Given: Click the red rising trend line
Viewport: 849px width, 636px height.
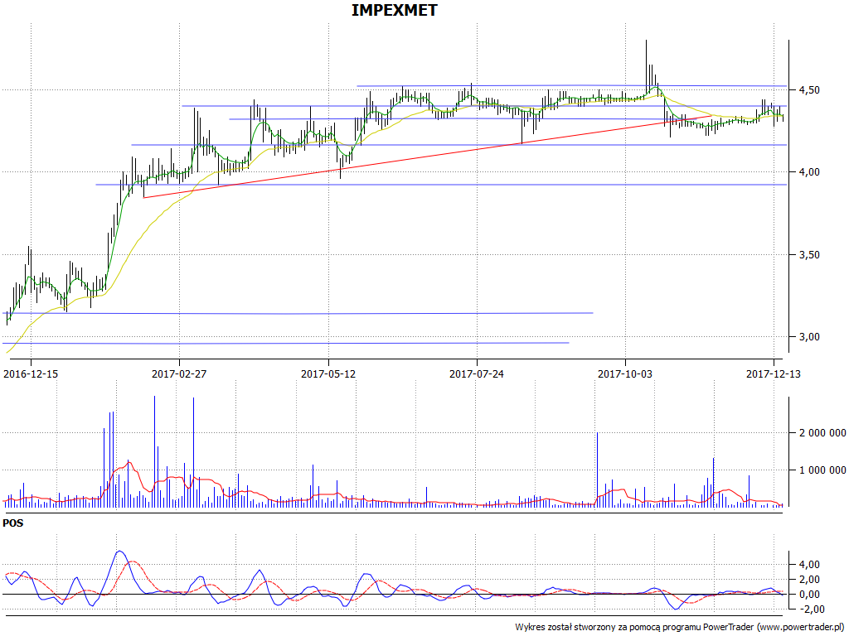Looking at the screenshot, I should (428, 157).
